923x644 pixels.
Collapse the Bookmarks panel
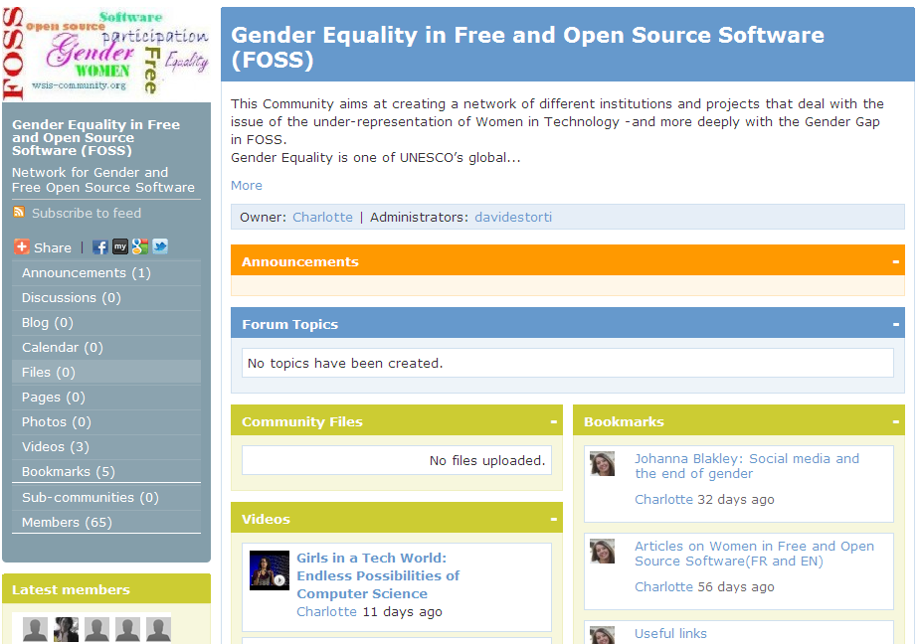tap(895, 421)
